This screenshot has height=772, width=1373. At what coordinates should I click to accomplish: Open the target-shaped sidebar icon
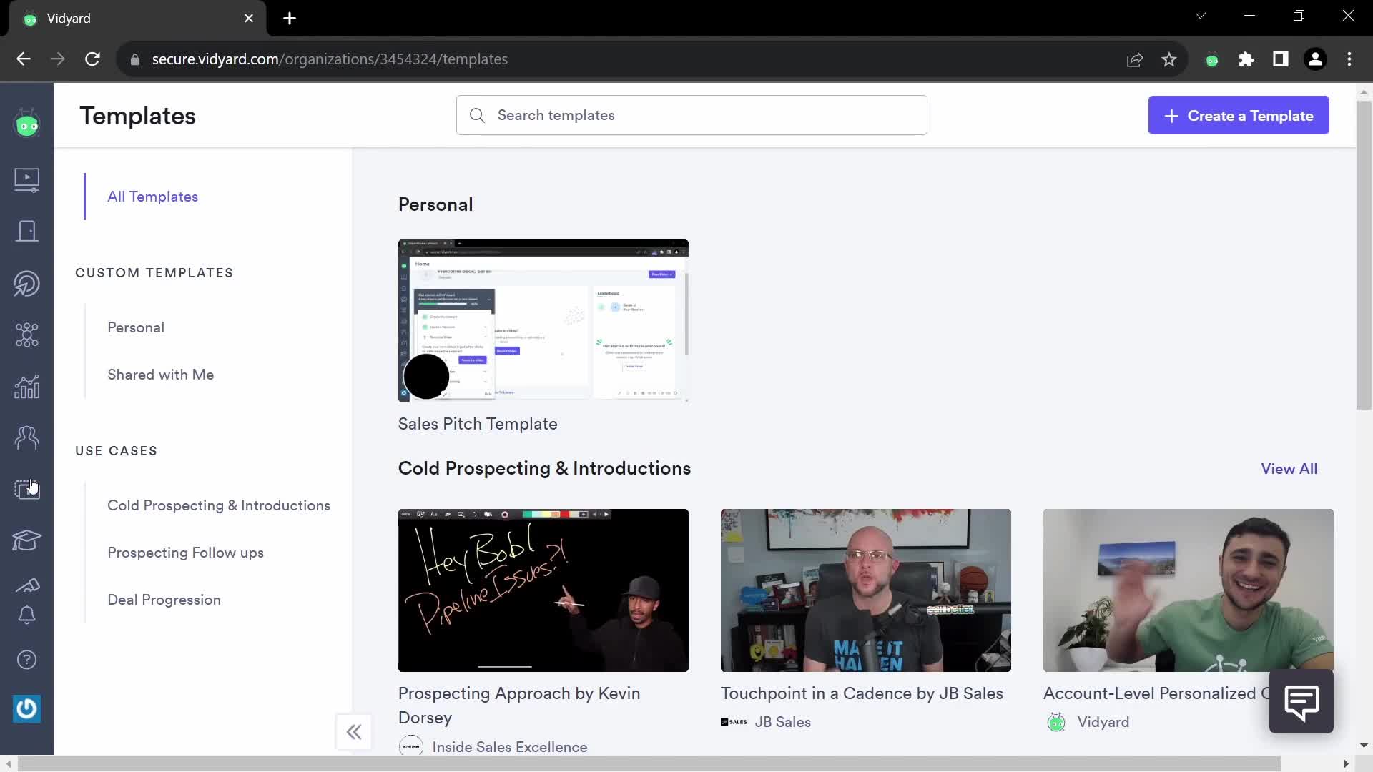pos(27,284)
